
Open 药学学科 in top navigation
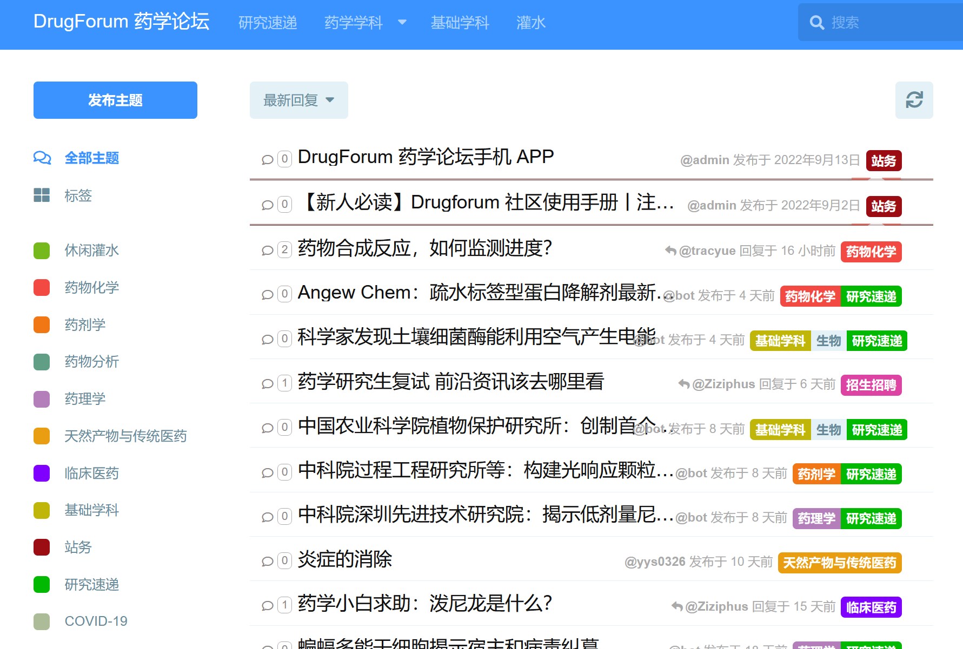click(354, 23)
